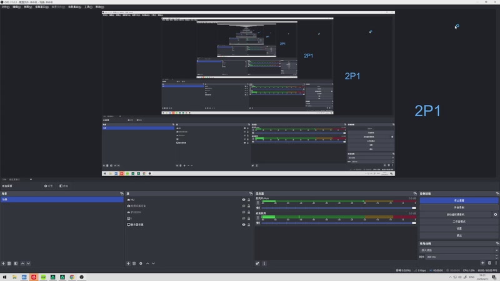This screenshot has width=500, height=281.
Task: Lock the Display Capture (显示器采集) source
Action: click(249, 225)
